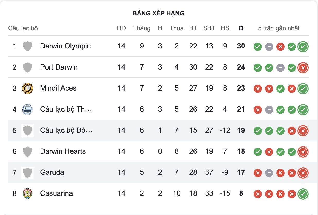The width and height of the screenshot is (318, 215).
Task: Click the Casuarina team name
Action: [56, 193]
